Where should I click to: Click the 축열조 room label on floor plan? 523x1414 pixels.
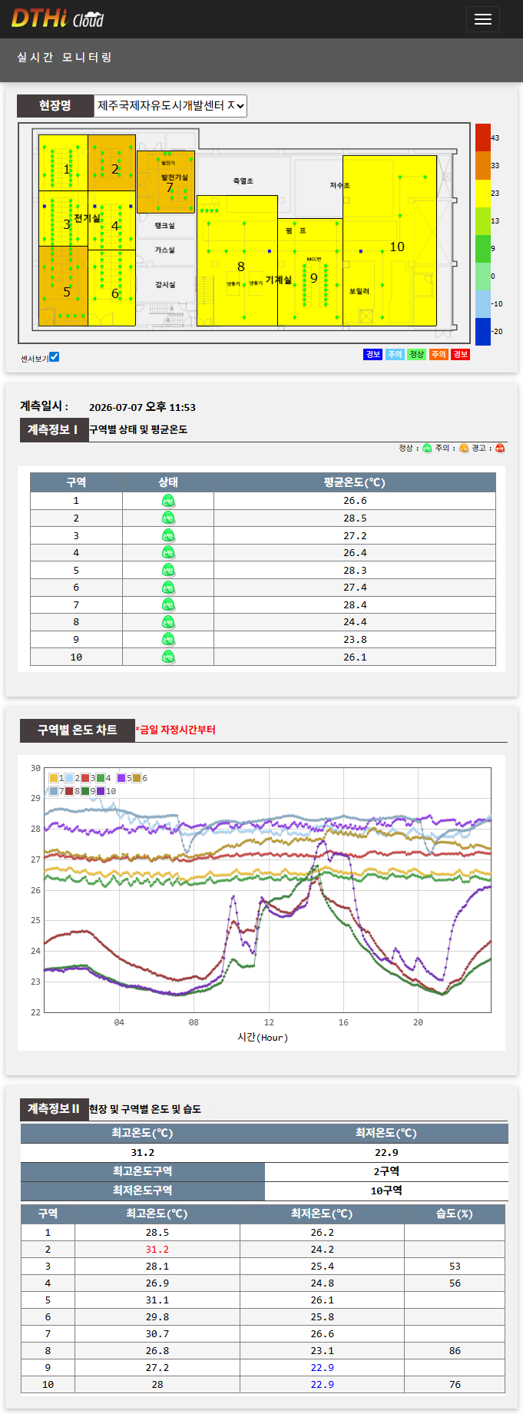pyautogui.click(x=243, y=181)
